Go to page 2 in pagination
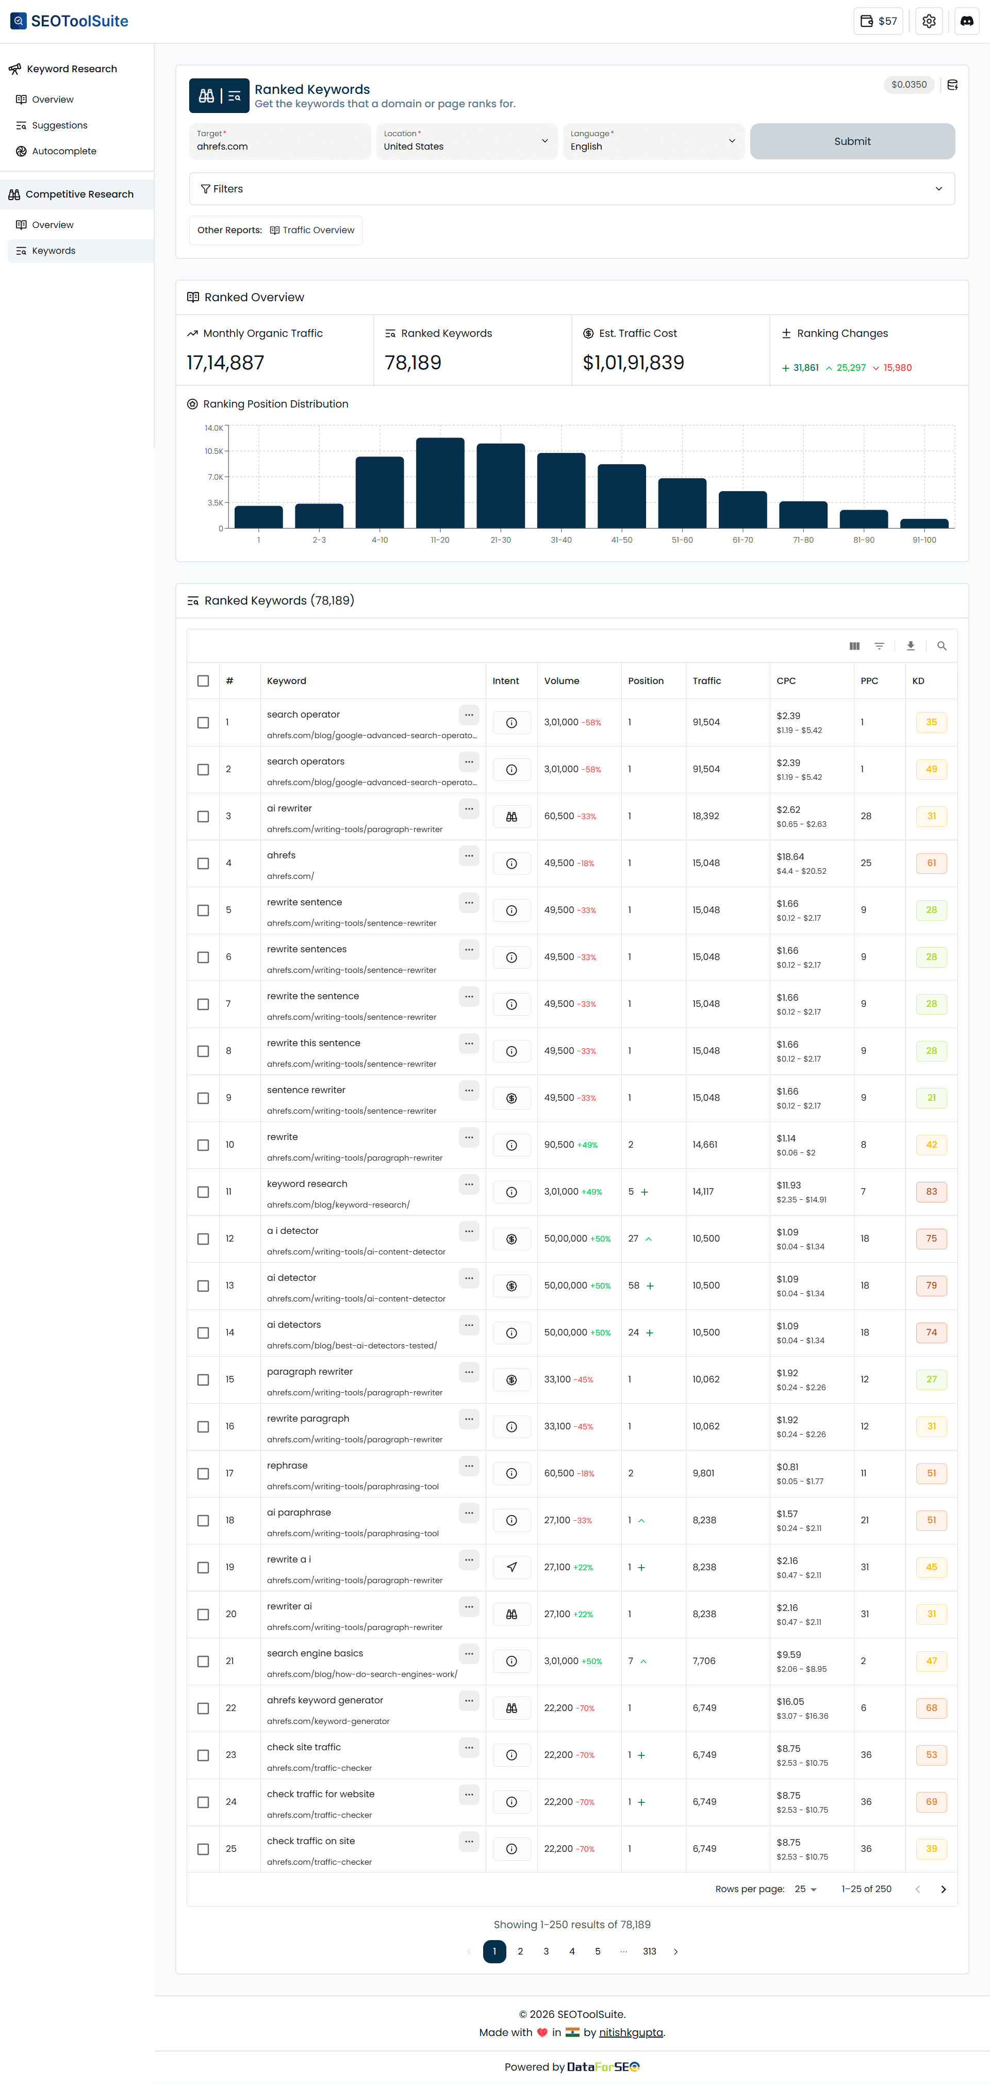This screenshot has height=2084, width=990. (520, 1951)
